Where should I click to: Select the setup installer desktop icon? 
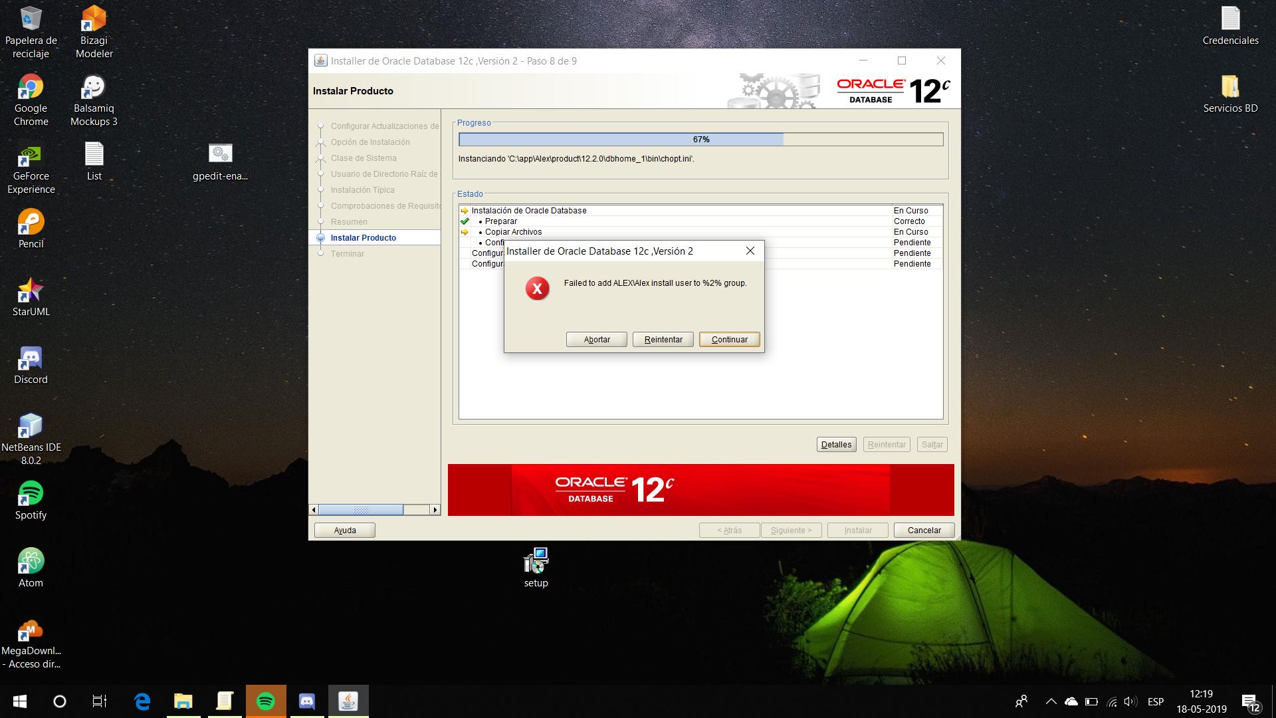pos(536,568)
